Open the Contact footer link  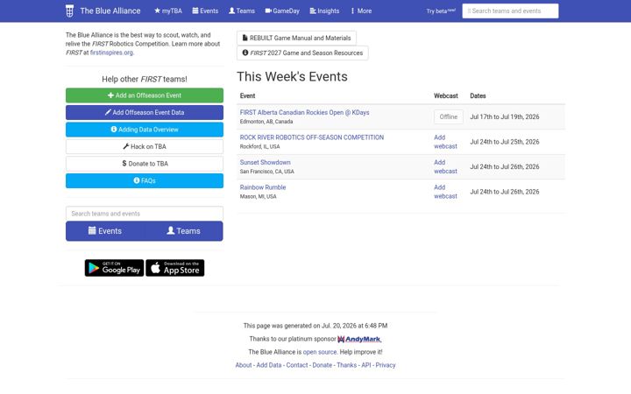(297, 365)
